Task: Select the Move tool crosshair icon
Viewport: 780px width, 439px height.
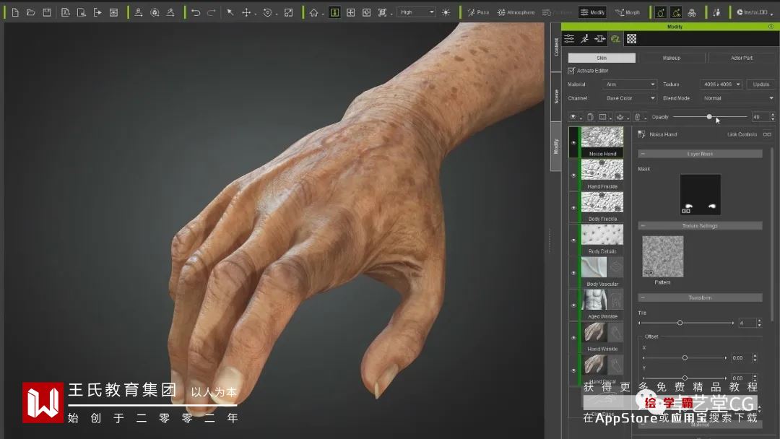Action: pyautogui.click(x=246, y=12)
